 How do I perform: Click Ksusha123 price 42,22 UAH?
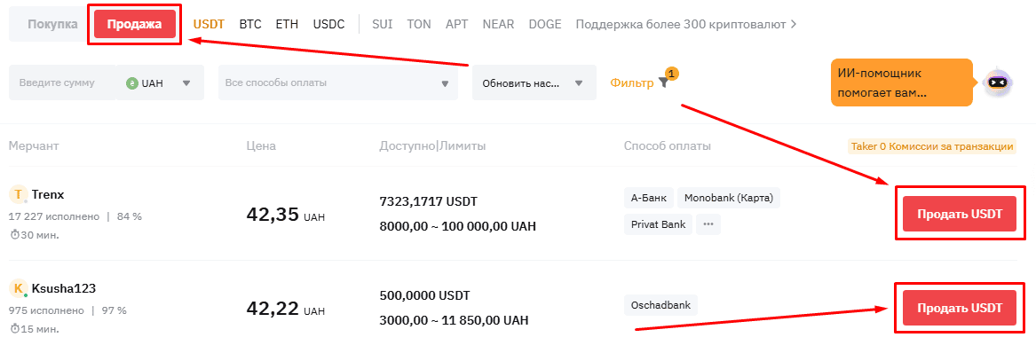pos(286,308)
